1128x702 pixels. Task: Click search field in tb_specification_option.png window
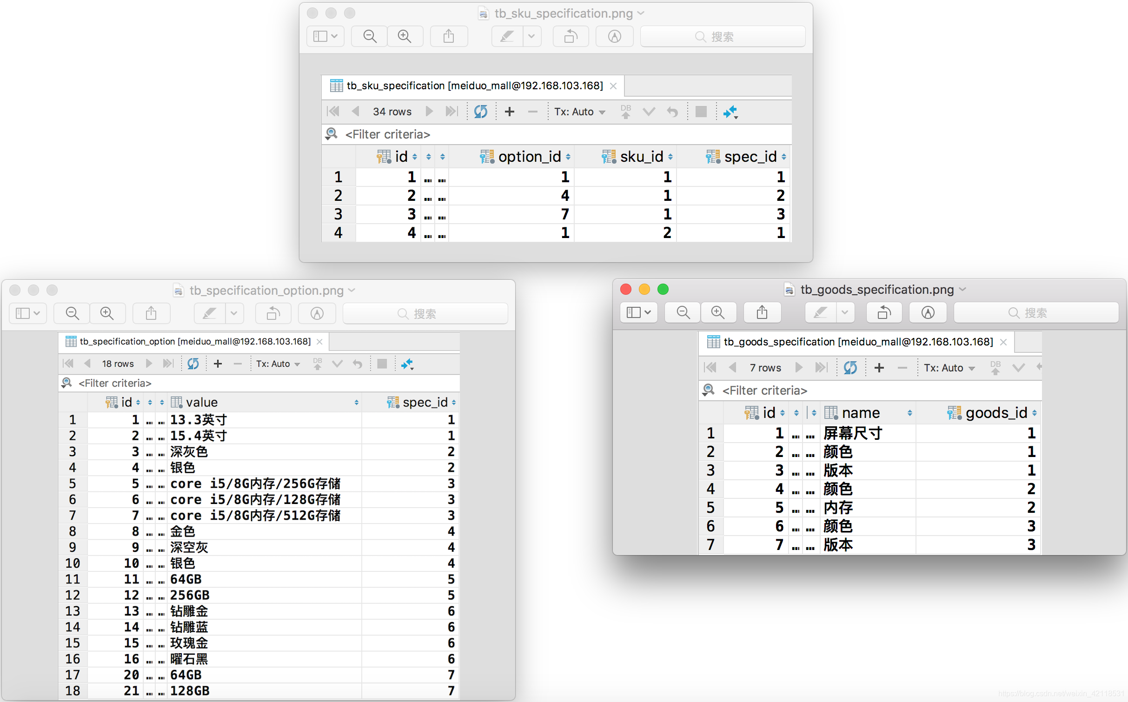pyautogui.click(x=425, y=313)
